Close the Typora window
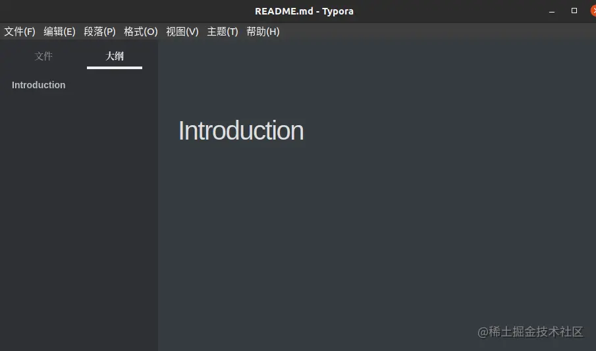The width and height of the screenshot is (596, 351). [x=594, y=11]
